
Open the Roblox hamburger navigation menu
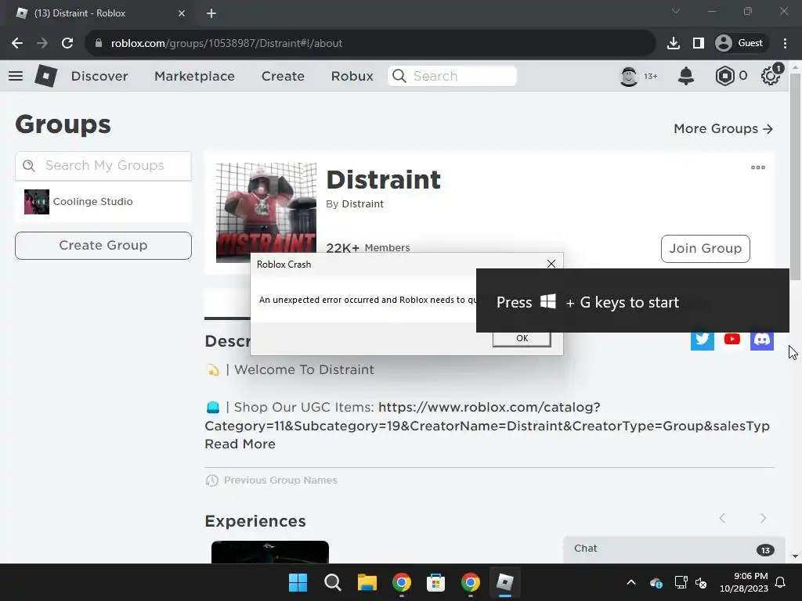tap(16, 76)
